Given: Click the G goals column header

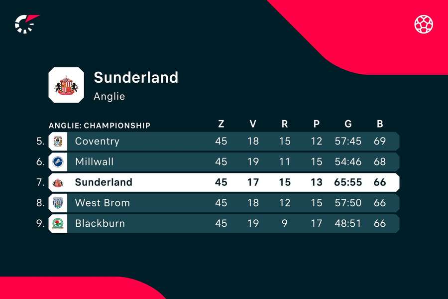Looking at the screenshot, I should [x=348, y=125].
